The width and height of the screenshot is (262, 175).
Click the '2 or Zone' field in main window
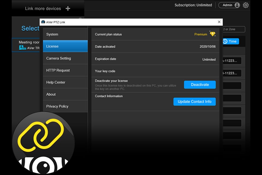click(234, 29)
